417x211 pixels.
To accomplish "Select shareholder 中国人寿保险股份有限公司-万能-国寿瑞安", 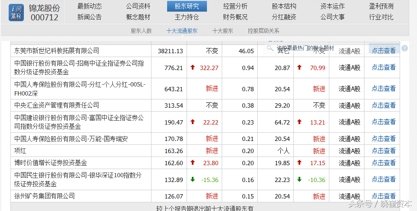I will (x=71, y=139).
